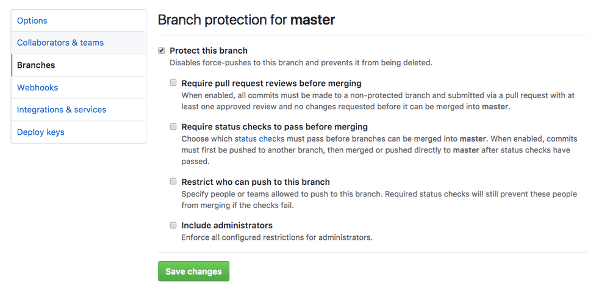Uncheck the Protect this branch checkbox
The image size is (610, 291).
click(162, 51)
